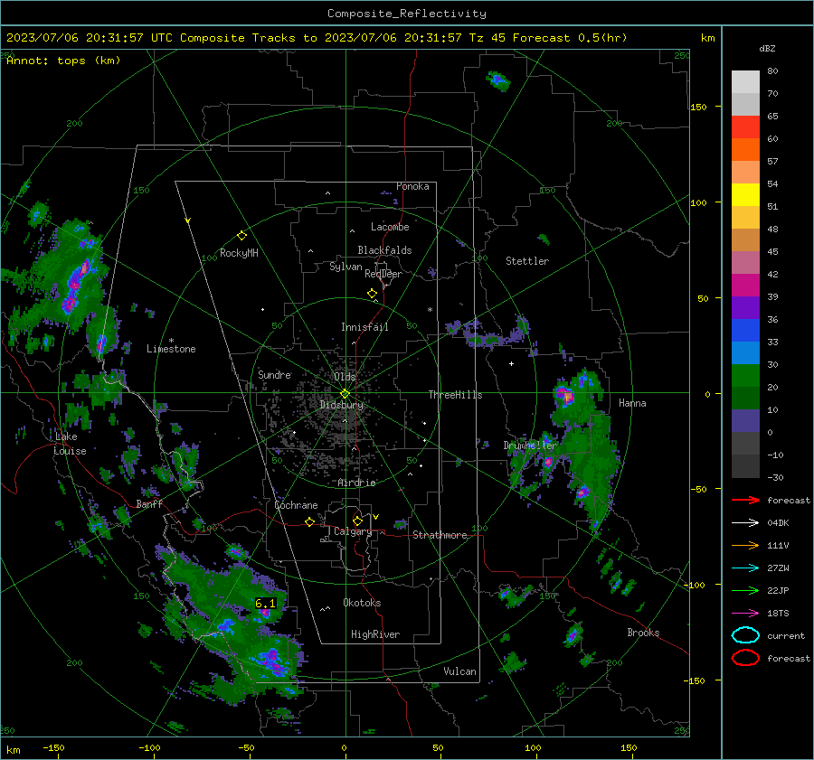The image size is (814, 760).
Task: Click the yellow diamond marker below RedDeer
Action: pos(372,294)
